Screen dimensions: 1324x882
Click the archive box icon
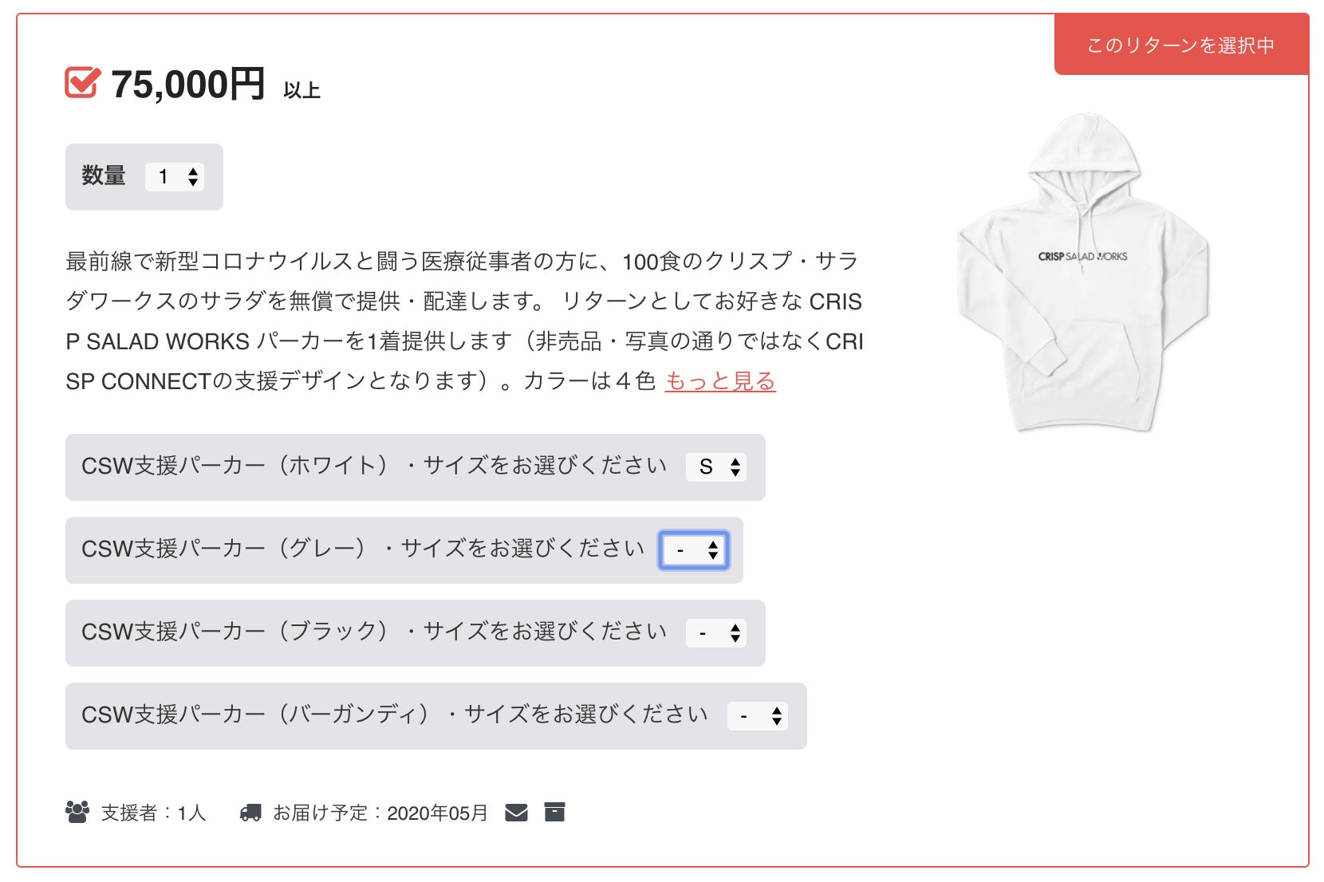pyautogui.click(x=554, y=812)
